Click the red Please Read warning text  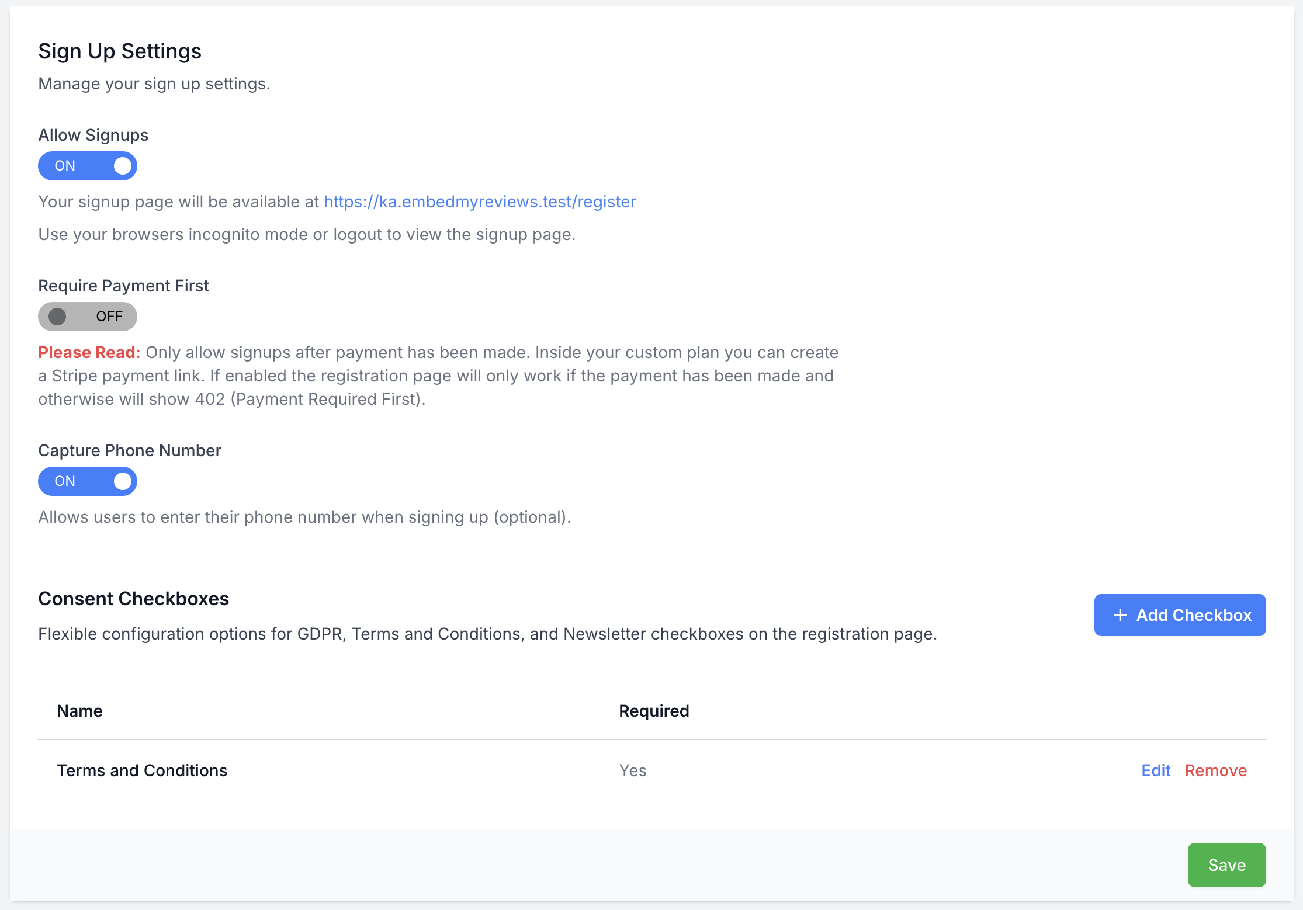[x=89, y=352]
